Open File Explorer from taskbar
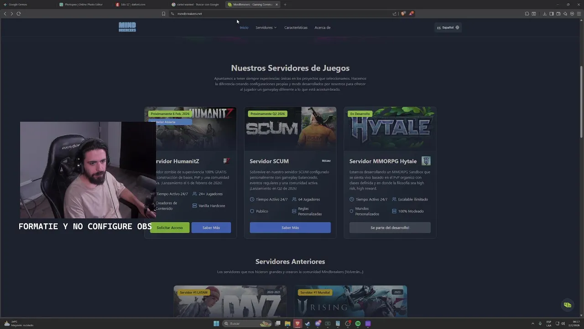584x329 pixels. (287, 324)
